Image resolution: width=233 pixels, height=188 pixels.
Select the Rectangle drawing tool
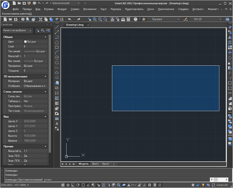pos(57,47)
